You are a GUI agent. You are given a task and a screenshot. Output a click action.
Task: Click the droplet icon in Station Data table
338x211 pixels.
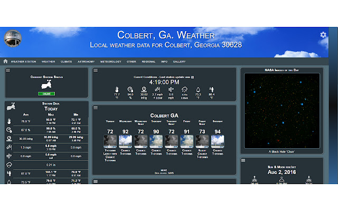pyautogui.click(x=9, y=182)
